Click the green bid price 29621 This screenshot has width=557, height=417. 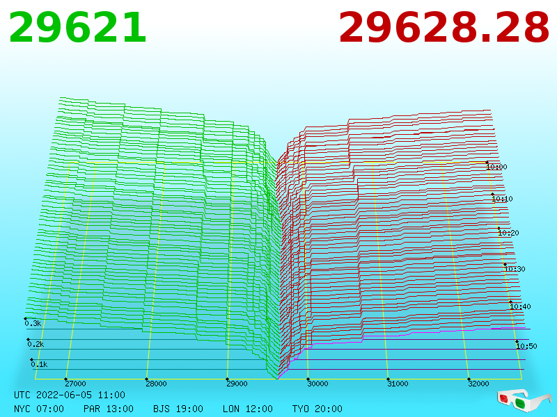tap(77, 28)
